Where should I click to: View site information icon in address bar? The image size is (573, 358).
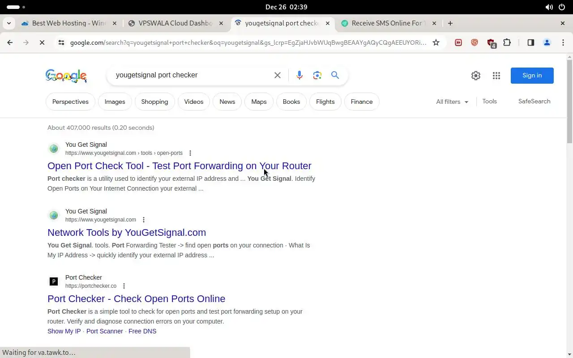click(61, 43)
